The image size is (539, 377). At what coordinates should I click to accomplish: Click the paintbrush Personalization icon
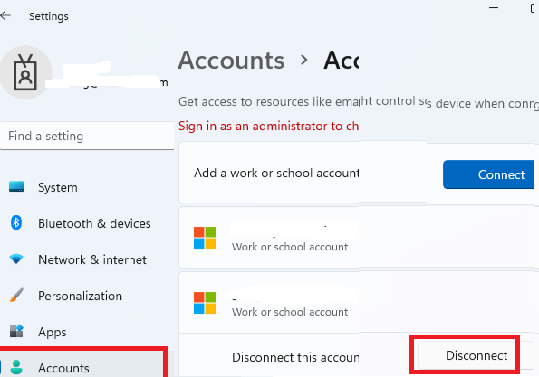point(16,296)
